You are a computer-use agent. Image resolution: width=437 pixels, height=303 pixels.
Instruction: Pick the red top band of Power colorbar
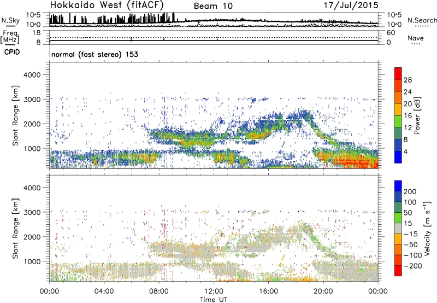coord(398,73)
